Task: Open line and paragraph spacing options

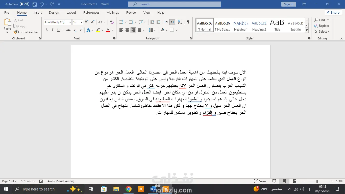Action: 151,30
